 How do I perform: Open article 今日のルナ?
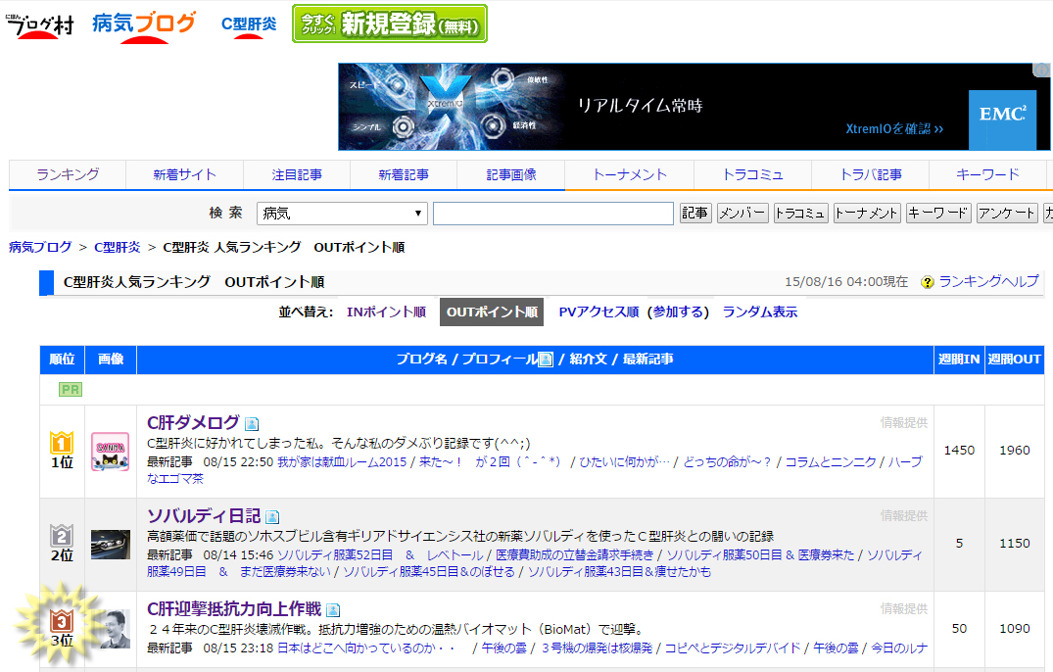coord(899,648)
